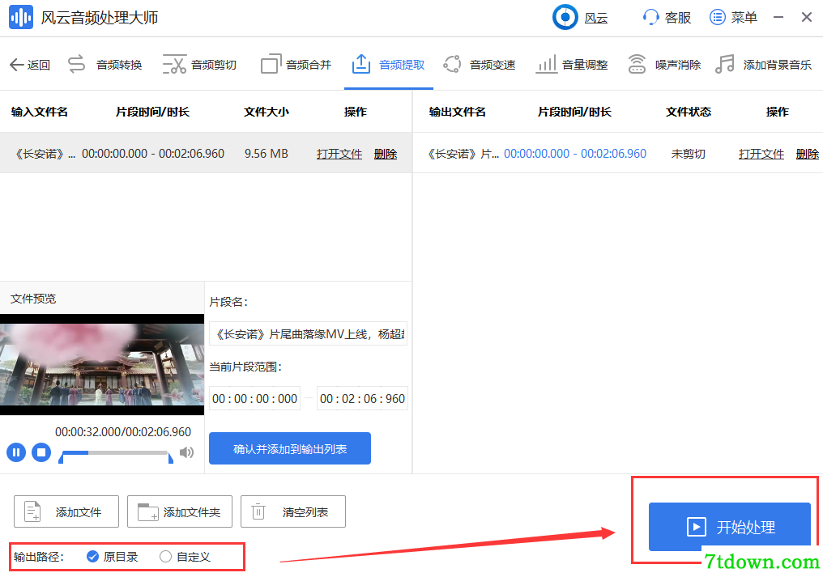Edit the 片段名 text field

point(308,333)
